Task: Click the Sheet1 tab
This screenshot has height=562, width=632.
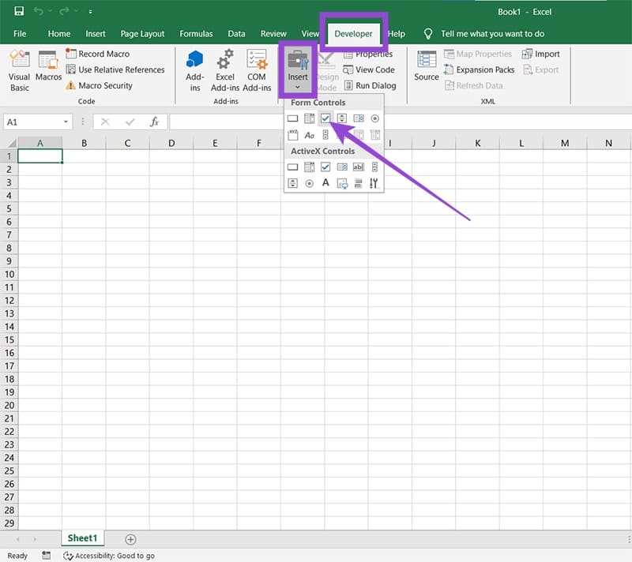Action: (x=82, y=538)
